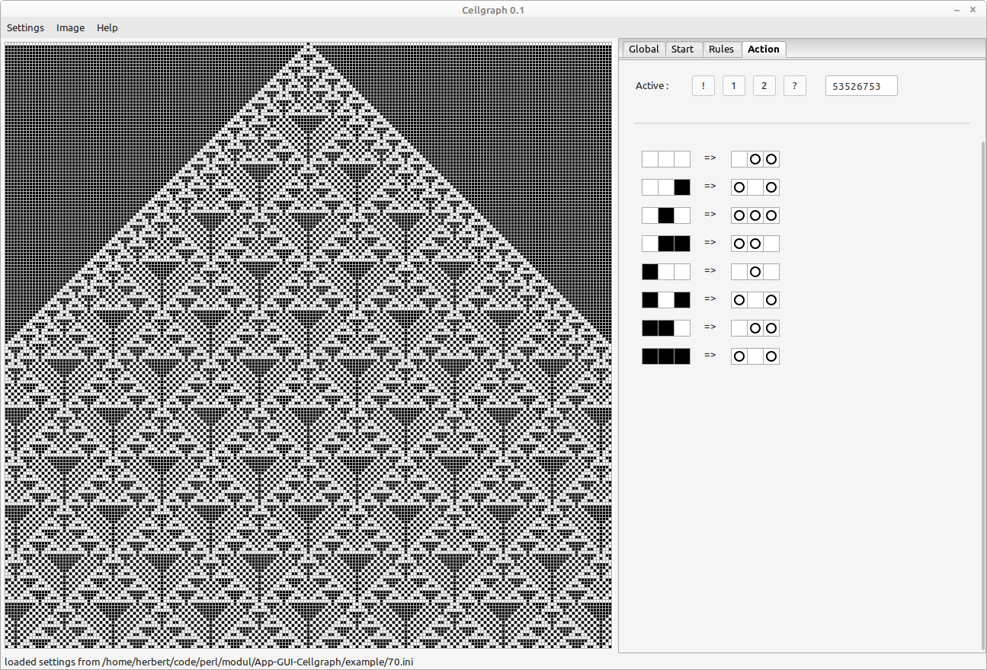The width and height of the screenshot is (987, 670).
Task: Toggle right action circle of white-black-white rule
Action: point(771,215)
